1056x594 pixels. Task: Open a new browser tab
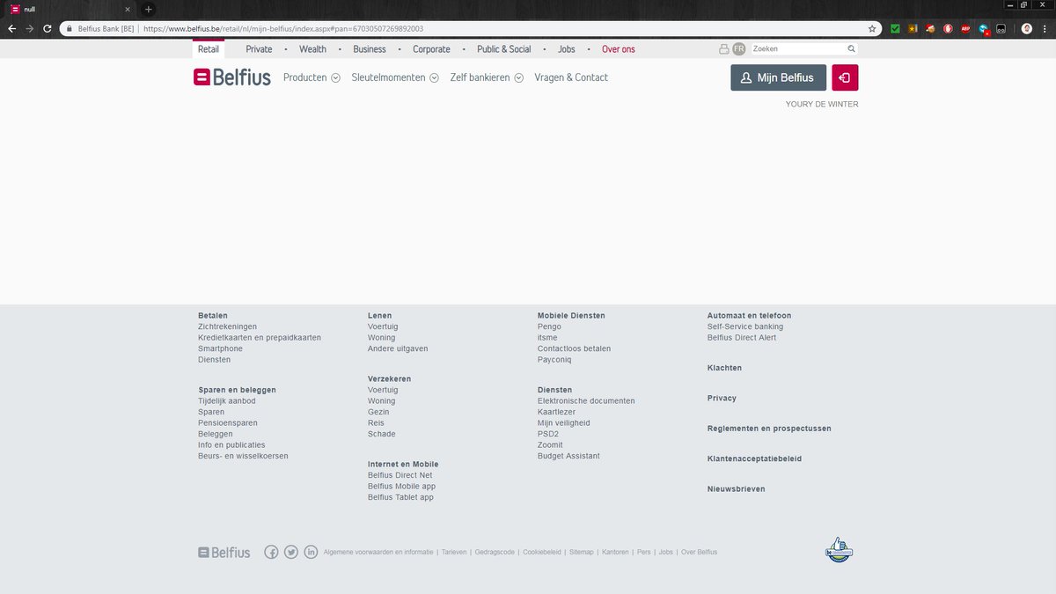(x=148, y=9)
